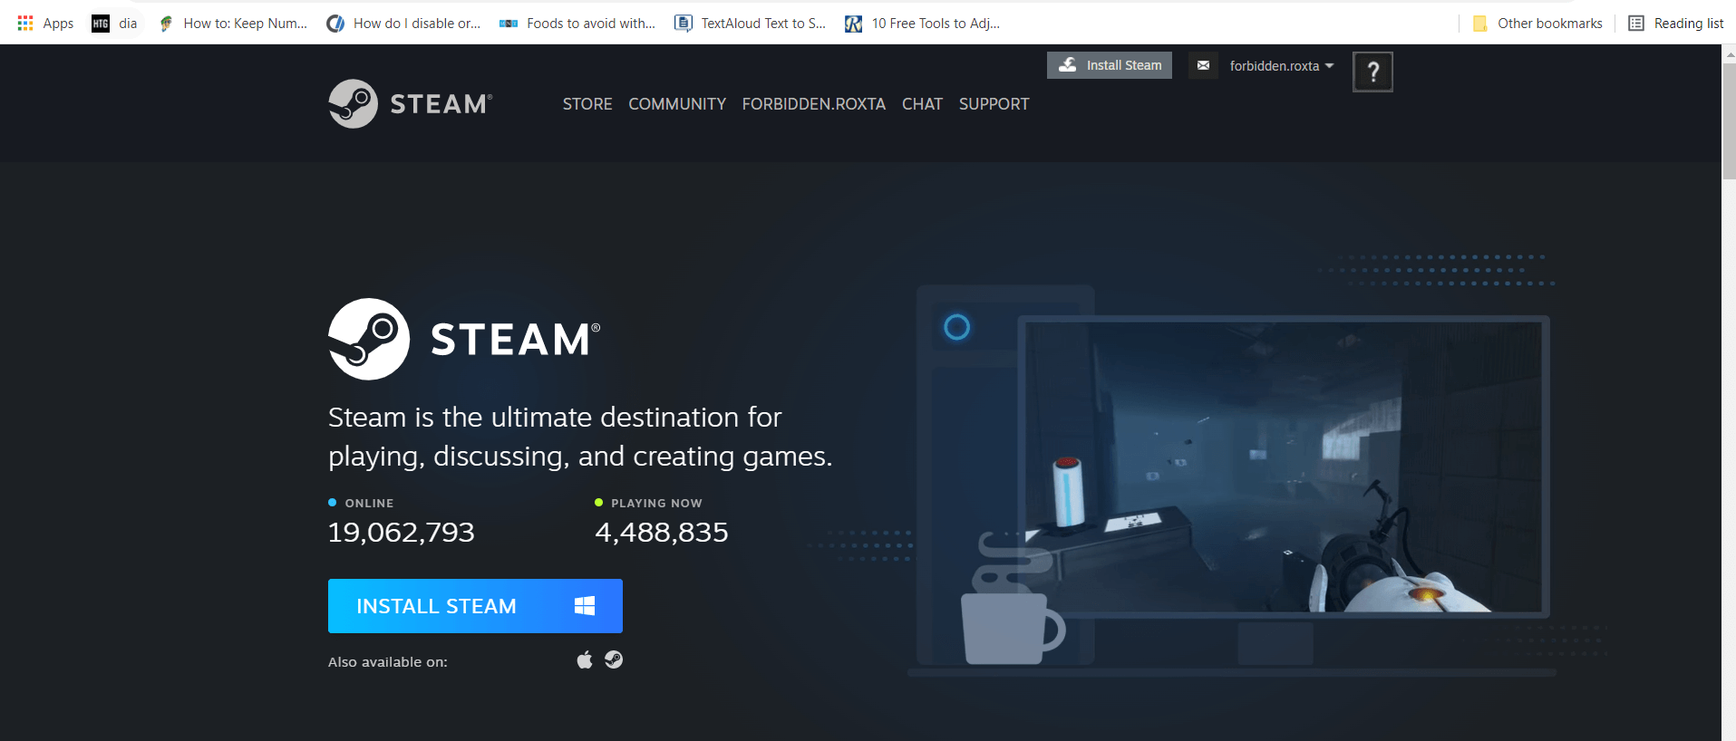Click the Steam logo in the header

pyautogui.click(x=410, y=103)
